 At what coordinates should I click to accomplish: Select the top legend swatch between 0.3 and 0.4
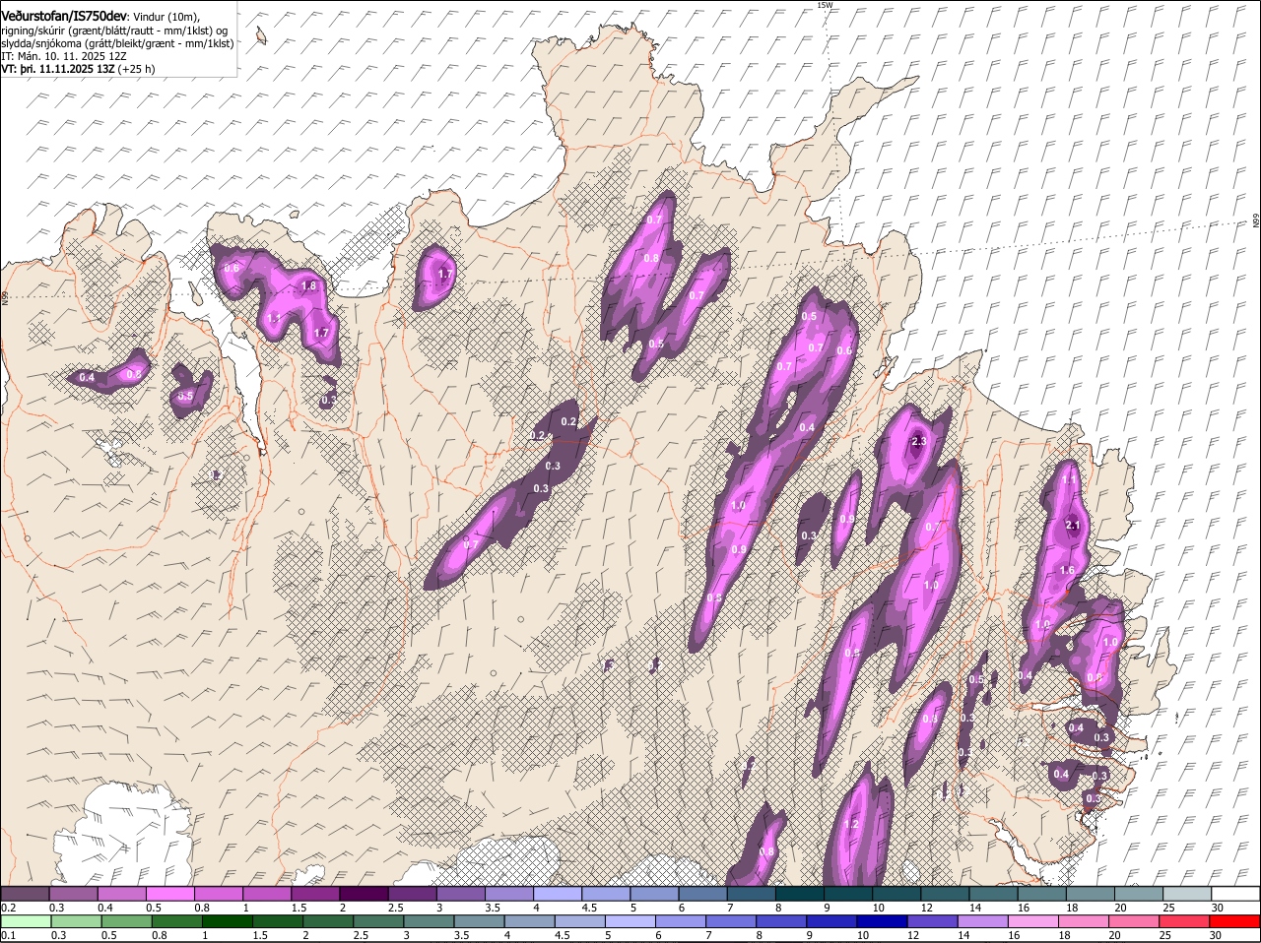click(x=74, y=893)
